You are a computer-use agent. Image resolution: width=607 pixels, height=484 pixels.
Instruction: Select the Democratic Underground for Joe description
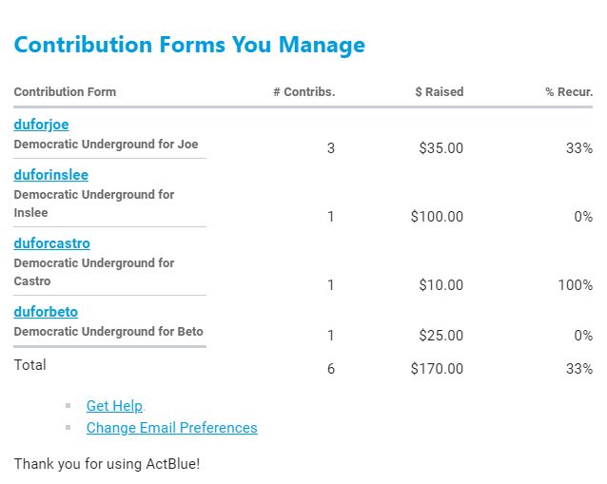coord(106,145)
